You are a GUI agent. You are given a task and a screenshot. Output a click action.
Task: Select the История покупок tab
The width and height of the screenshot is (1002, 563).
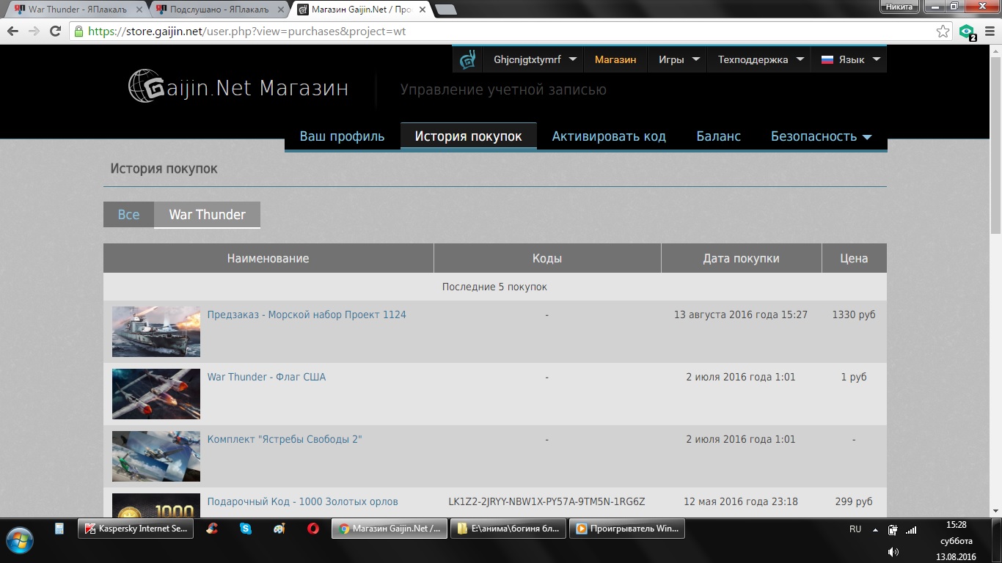pyautogui.click(x=468, y=136)
